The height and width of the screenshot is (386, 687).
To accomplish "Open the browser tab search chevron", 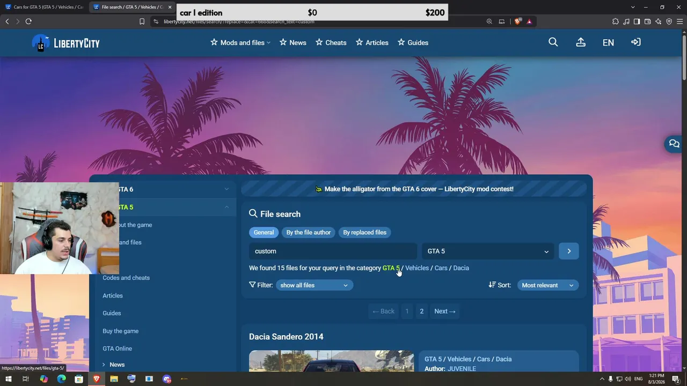I will (633, 7).
